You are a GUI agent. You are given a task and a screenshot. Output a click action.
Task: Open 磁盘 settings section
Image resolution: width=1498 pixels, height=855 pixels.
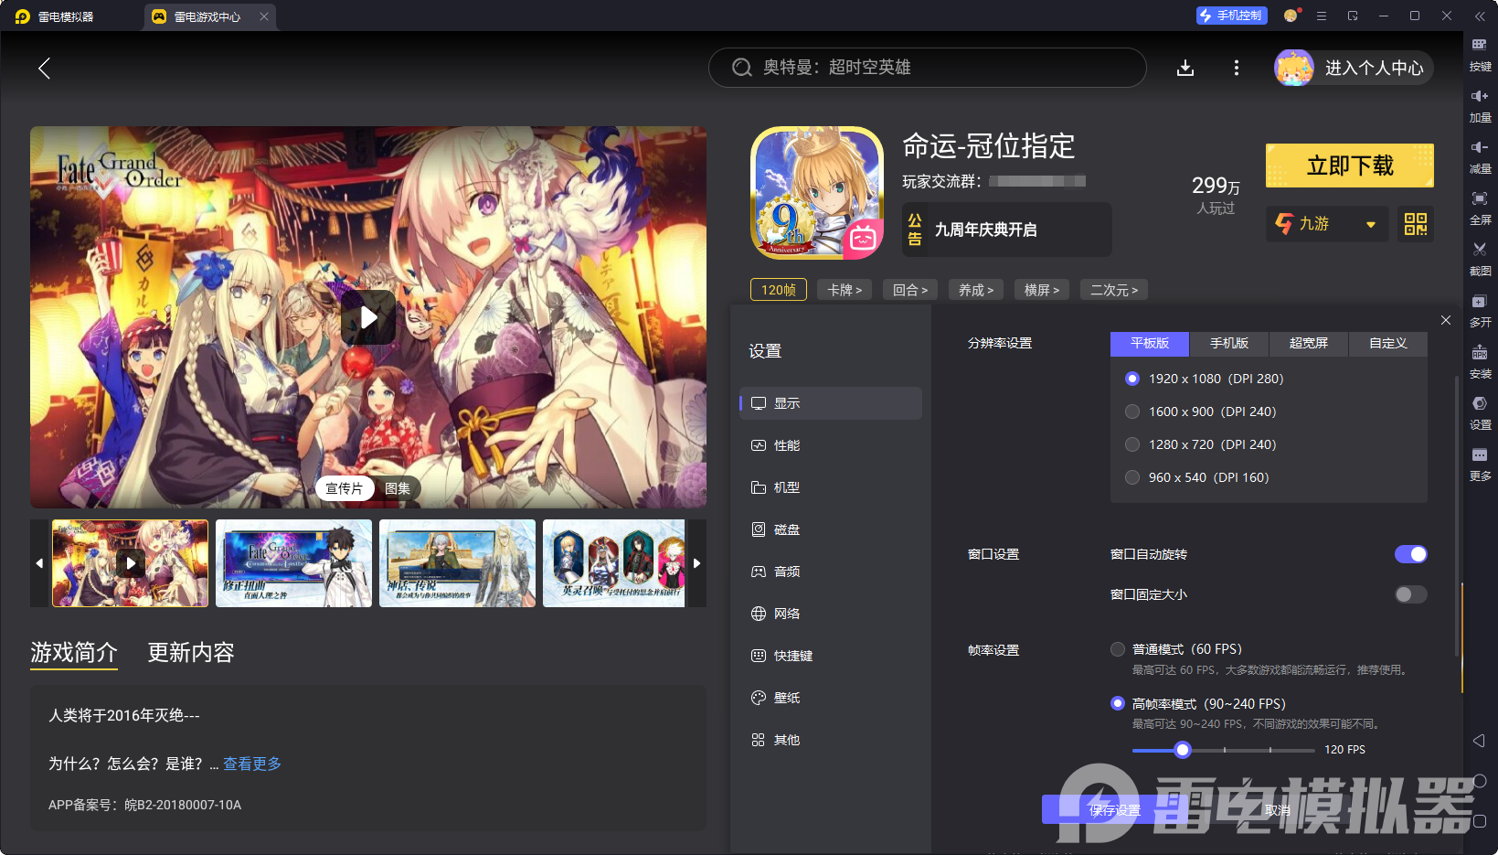(831, 529)
